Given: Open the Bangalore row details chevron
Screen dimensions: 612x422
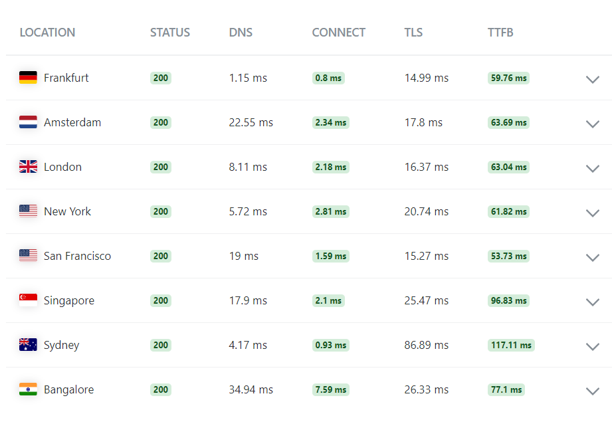Looking at the screenshot, I should click(593, 391).
